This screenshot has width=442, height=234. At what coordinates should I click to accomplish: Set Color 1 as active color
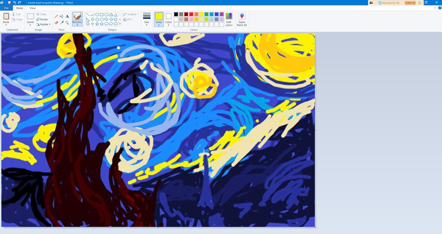click(159, 18)
